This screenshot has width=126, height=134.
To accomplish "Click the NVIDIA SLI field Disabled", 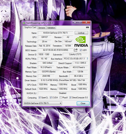I will click(63, 93).
